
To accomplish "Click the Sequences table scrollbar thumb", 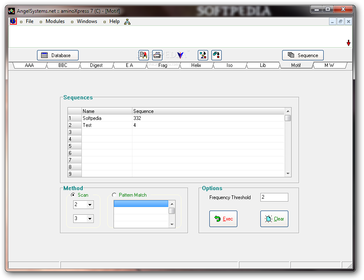I will [x=288, y=118].
